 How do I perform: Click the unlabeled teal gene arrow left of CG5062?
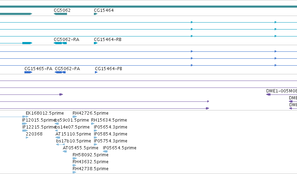[x=16, y=14]
